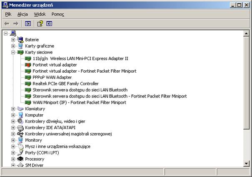The image size is (252, 177).
Task: Close the Menedżer urządzeń window
Action: [246, 5]
